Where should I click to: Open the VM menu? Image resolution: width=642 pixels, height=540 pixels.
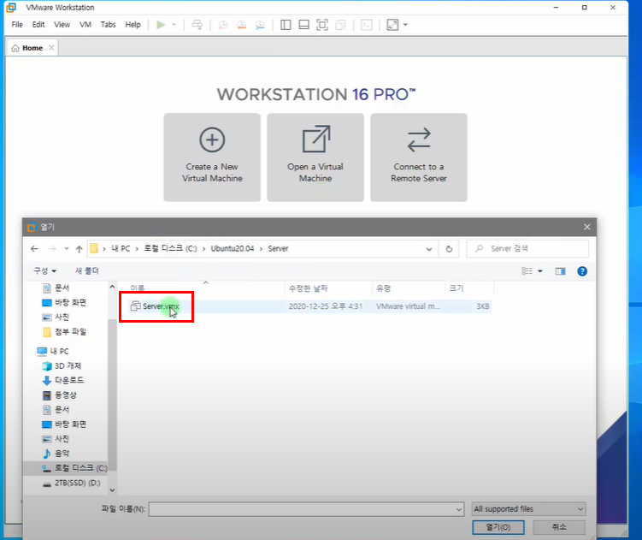coord(85,25)
